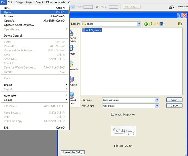Choose New... from File menu

[34, 8]
